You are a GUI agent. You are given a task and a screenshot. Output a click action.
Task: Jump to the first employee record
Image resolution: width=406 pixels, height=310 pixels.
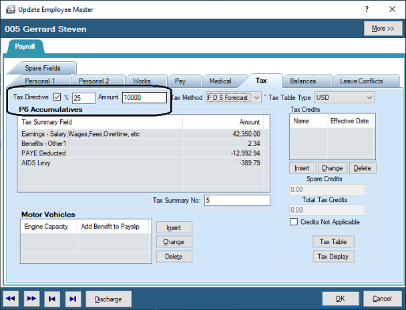52,299
